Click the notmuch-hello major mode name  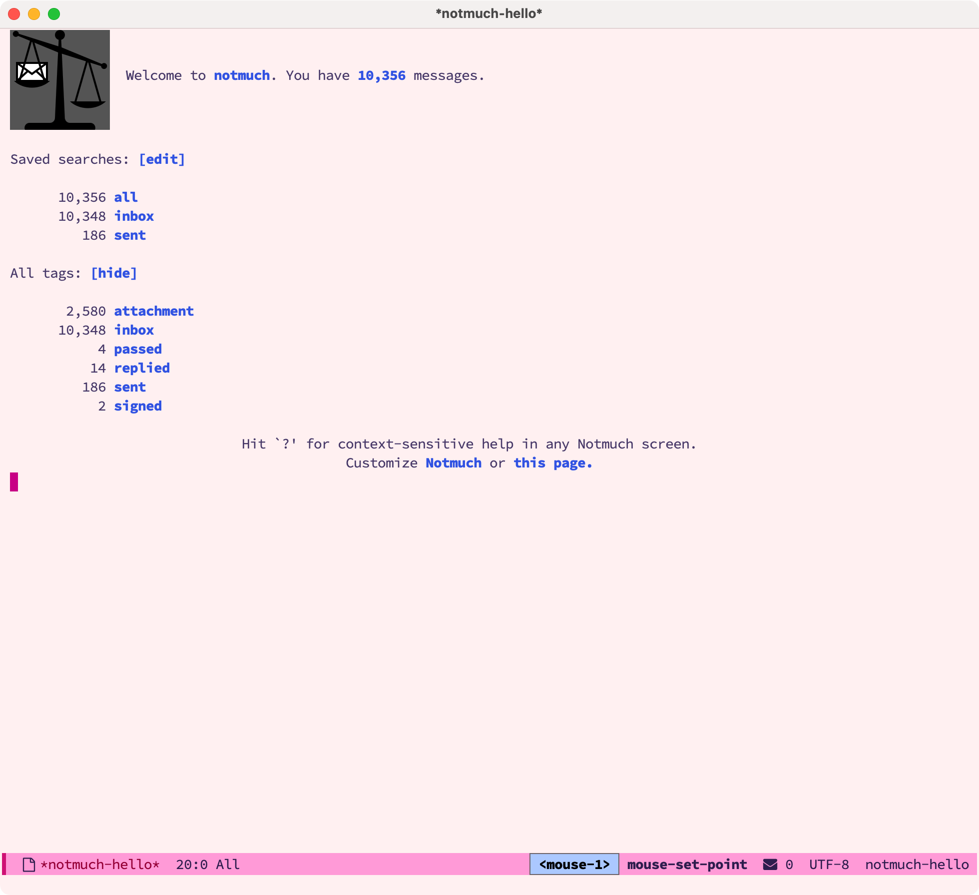917,865
